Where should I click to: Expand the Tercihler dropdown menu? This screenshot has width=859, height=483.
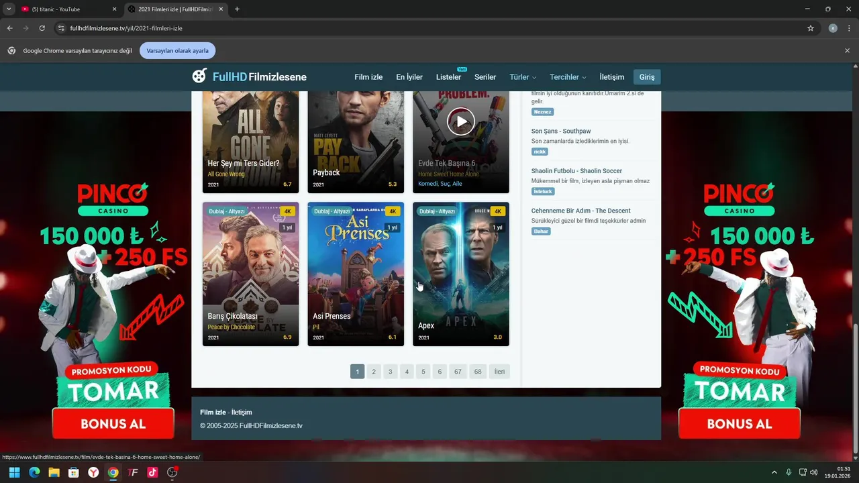(x=568, y=77)
